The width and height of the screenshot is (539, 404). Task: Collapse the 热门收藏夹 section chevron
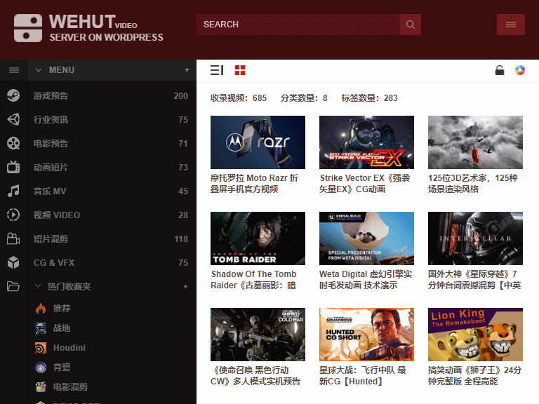[38, 286]
